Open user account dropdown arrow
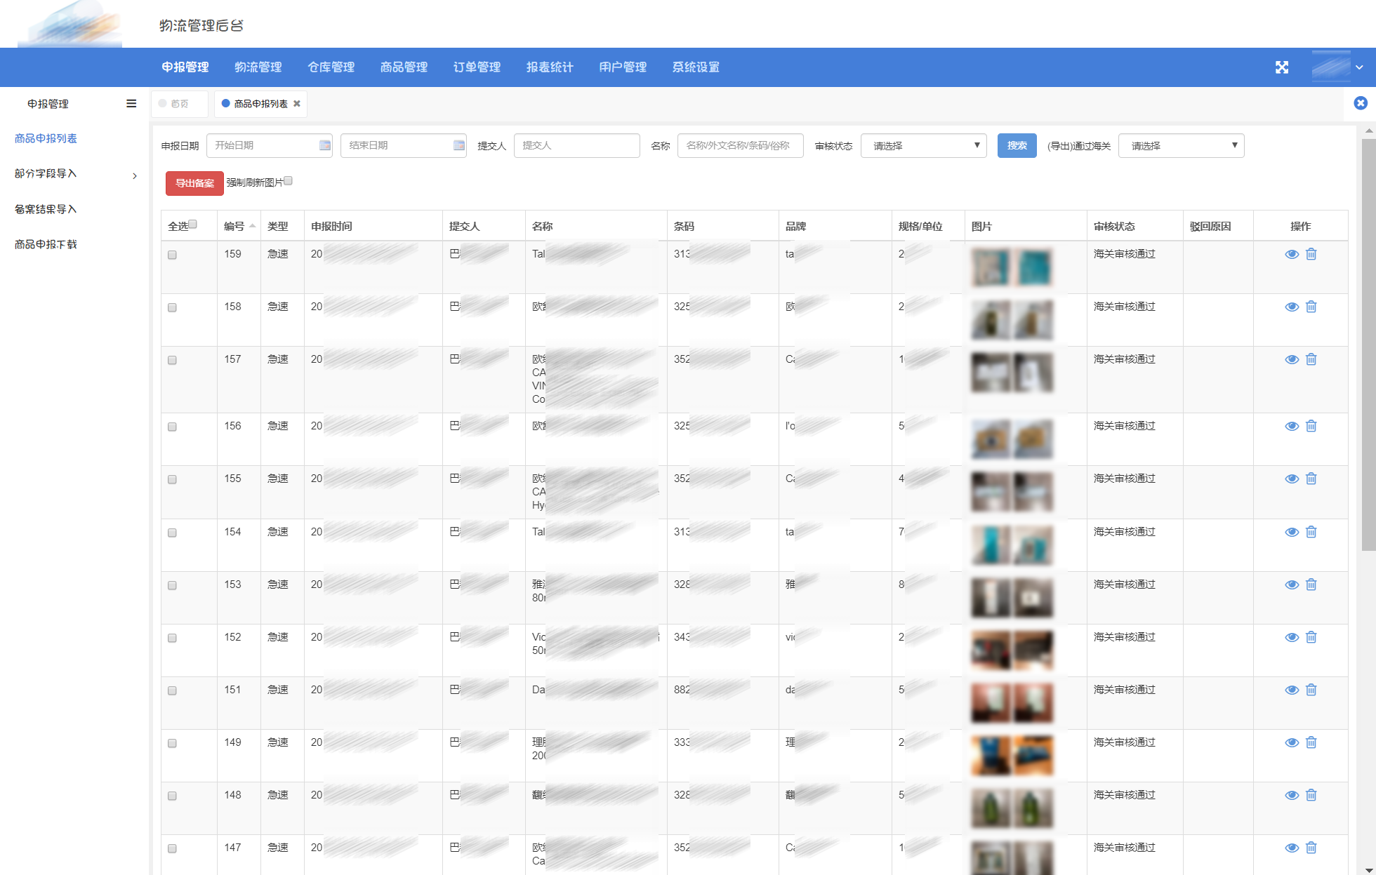This screenshot has height=875, width=1376. 1359,67
